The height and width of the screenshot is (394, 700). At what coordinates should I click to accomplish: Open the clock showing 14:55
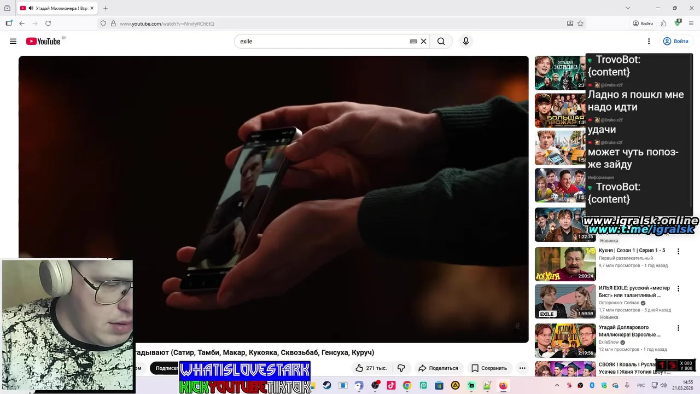(x=683, y=385)
